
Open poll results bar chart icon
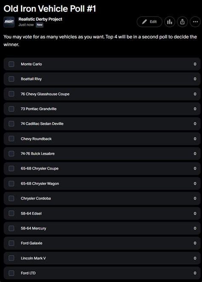pos(170,22)
